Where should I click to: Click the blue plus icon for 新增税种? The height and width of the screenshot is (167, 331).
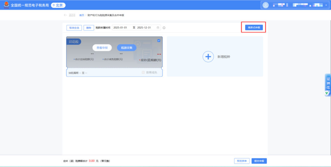[208, 57]
